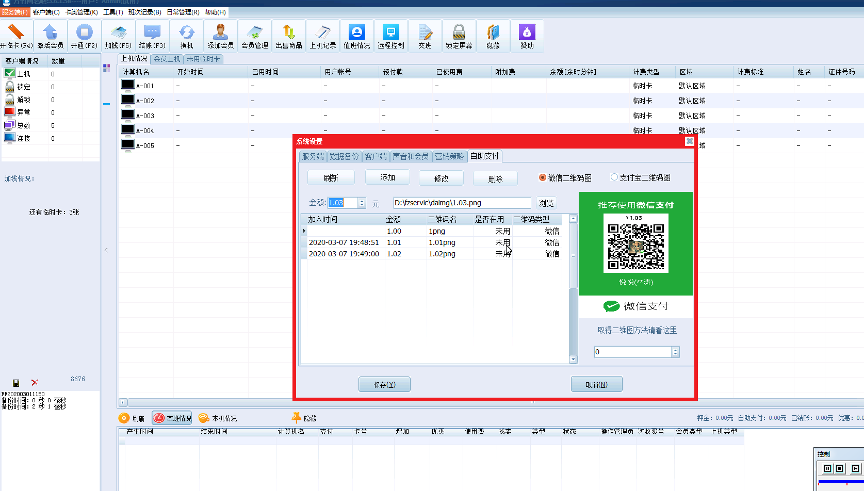
Task: Select the 本班情况 button in bottom bar
Action: [x=172, y=418]
